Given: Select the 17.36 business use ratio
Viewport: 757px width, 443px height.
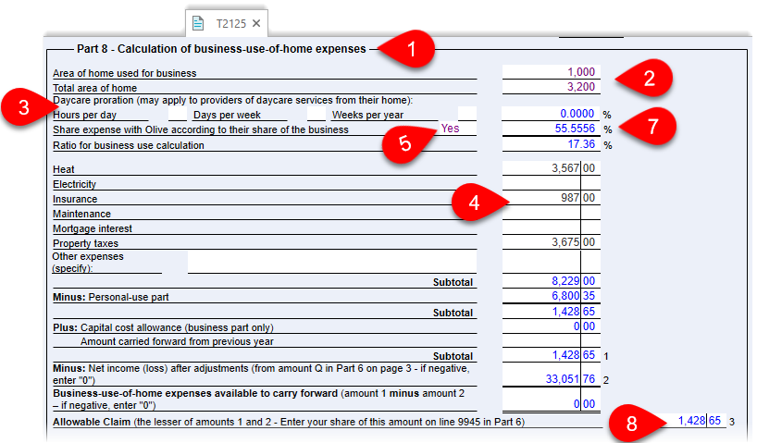Looking at the screenshot, I should tap(551, 144).
